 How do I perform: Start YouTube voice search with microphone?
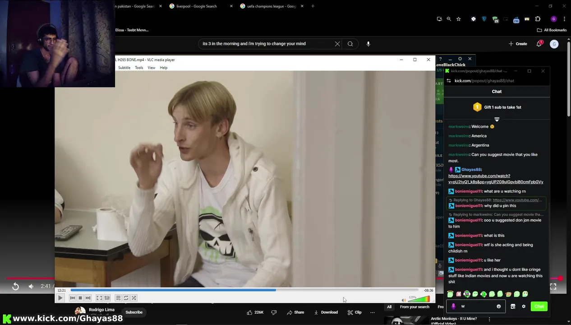tap(368, 44)
